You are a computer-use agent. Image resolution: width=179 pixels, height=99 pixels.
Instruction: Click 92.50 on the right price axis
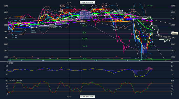[173, 51]
